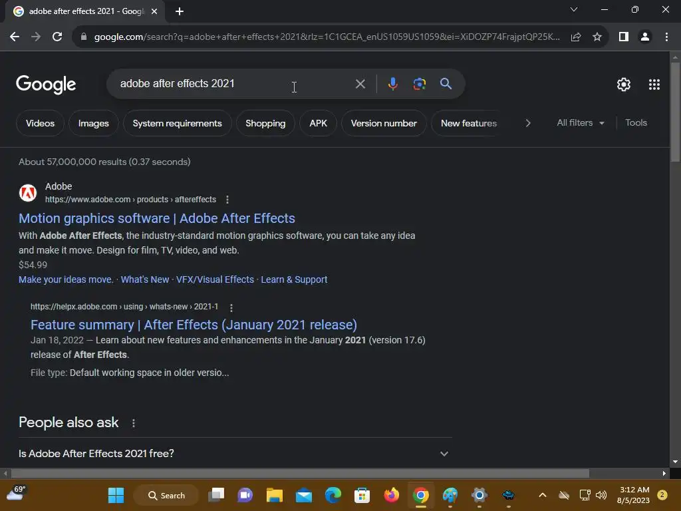Show hidden system tray icons
The height and width of the screenshot is (511, 681).
coord(543,495)
